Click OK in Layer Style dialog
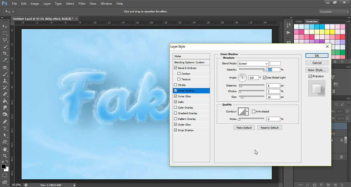This screenshot has width=351, height=187. (x=317, y=55)
